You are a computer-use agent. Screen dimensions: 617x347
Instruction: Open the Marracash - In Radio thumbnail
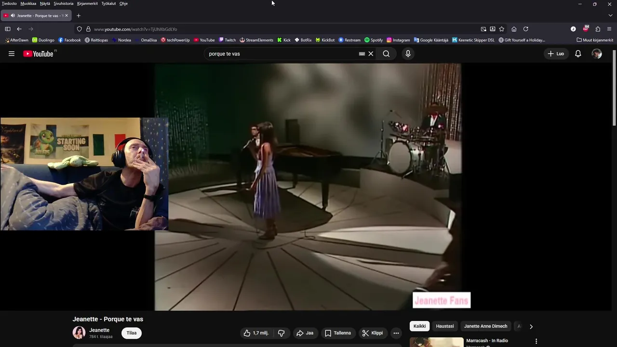point(437,342)
